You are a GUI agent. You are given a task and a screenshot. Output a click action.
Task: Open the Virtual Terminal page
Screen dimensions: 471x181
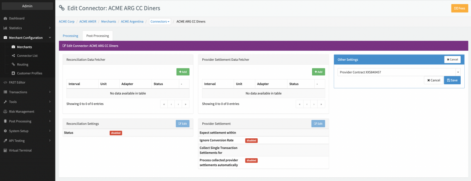[20, 150]
